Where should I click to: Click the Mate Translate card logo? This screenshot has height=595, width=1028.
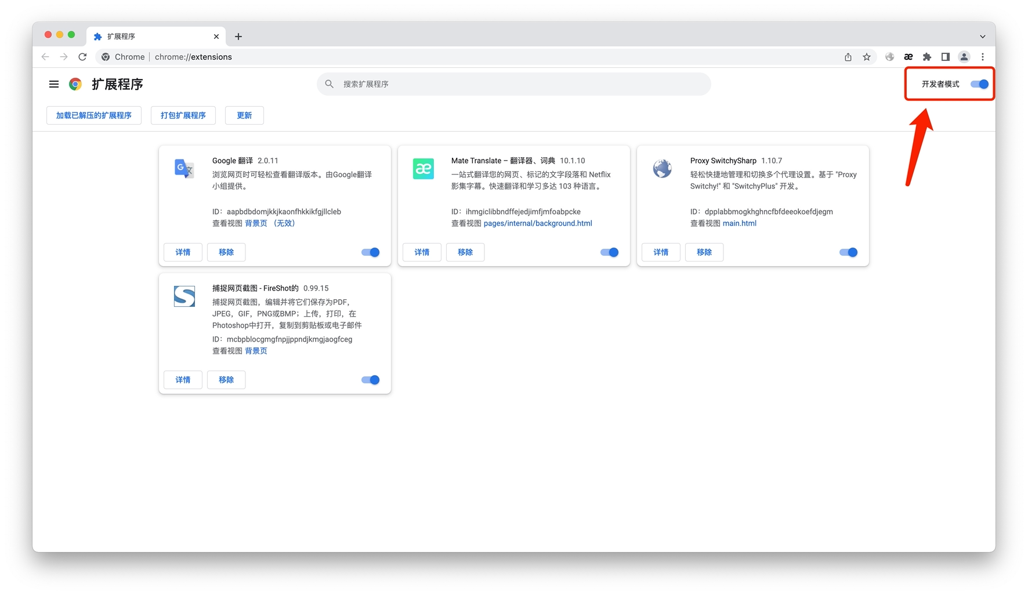pos(423,169)
